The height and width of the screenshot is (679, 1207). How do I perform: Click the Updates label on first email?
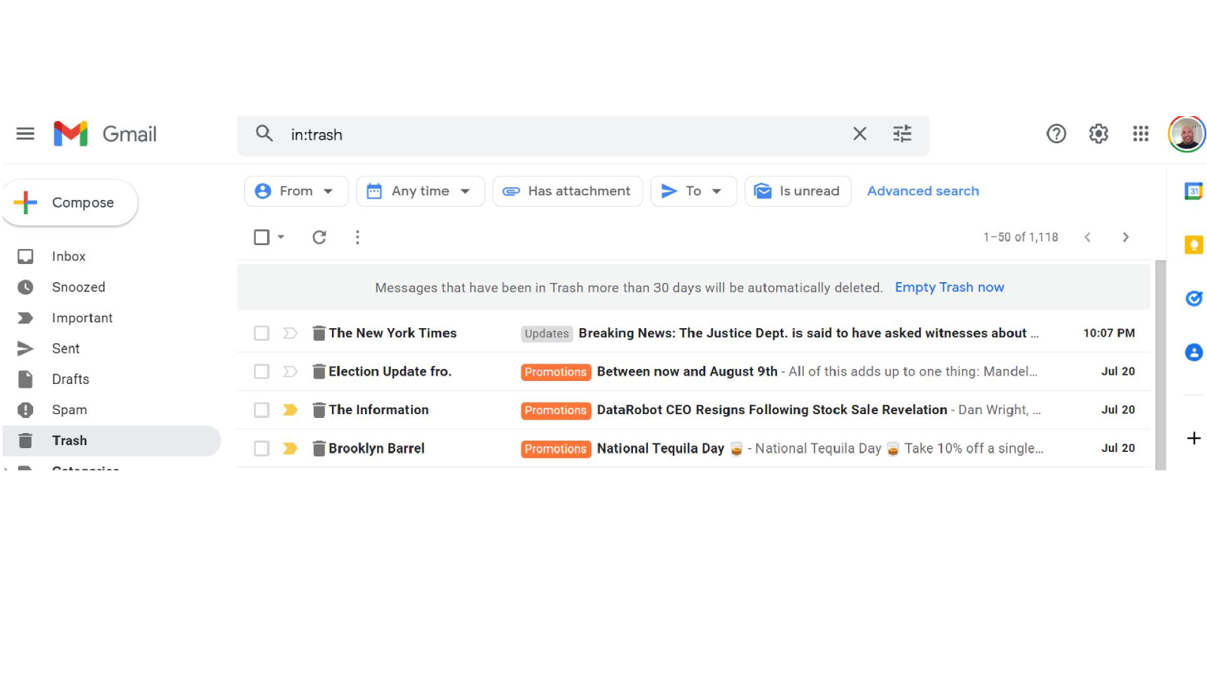click(x=547, y=334)
